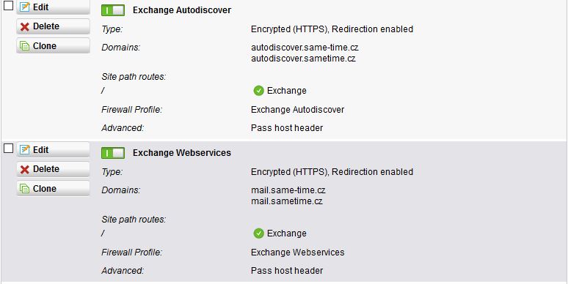The image size is (568, 284).
Task: Click the green check status icon under Exchange Autodiscover
Action: click(258, 91)
